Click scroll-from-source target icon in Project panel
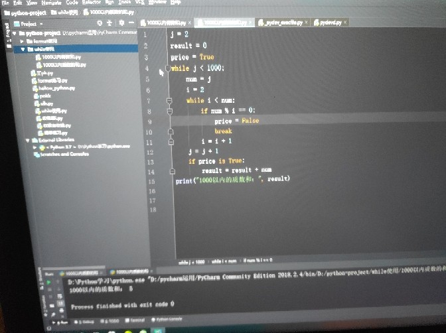The width and height of the screenshot is (446, 333). point(100,23)
